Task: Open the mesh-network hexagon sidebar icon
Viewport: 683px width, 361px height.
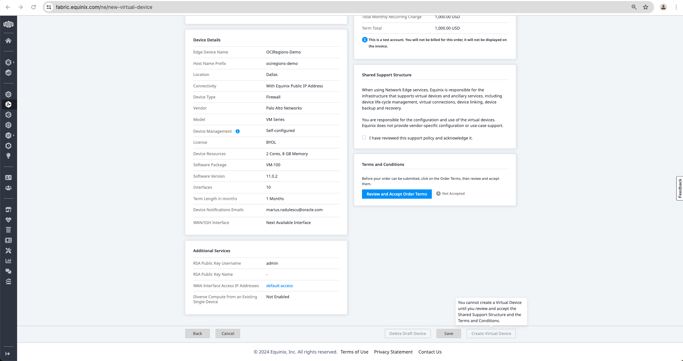Action: coord(9,94)
